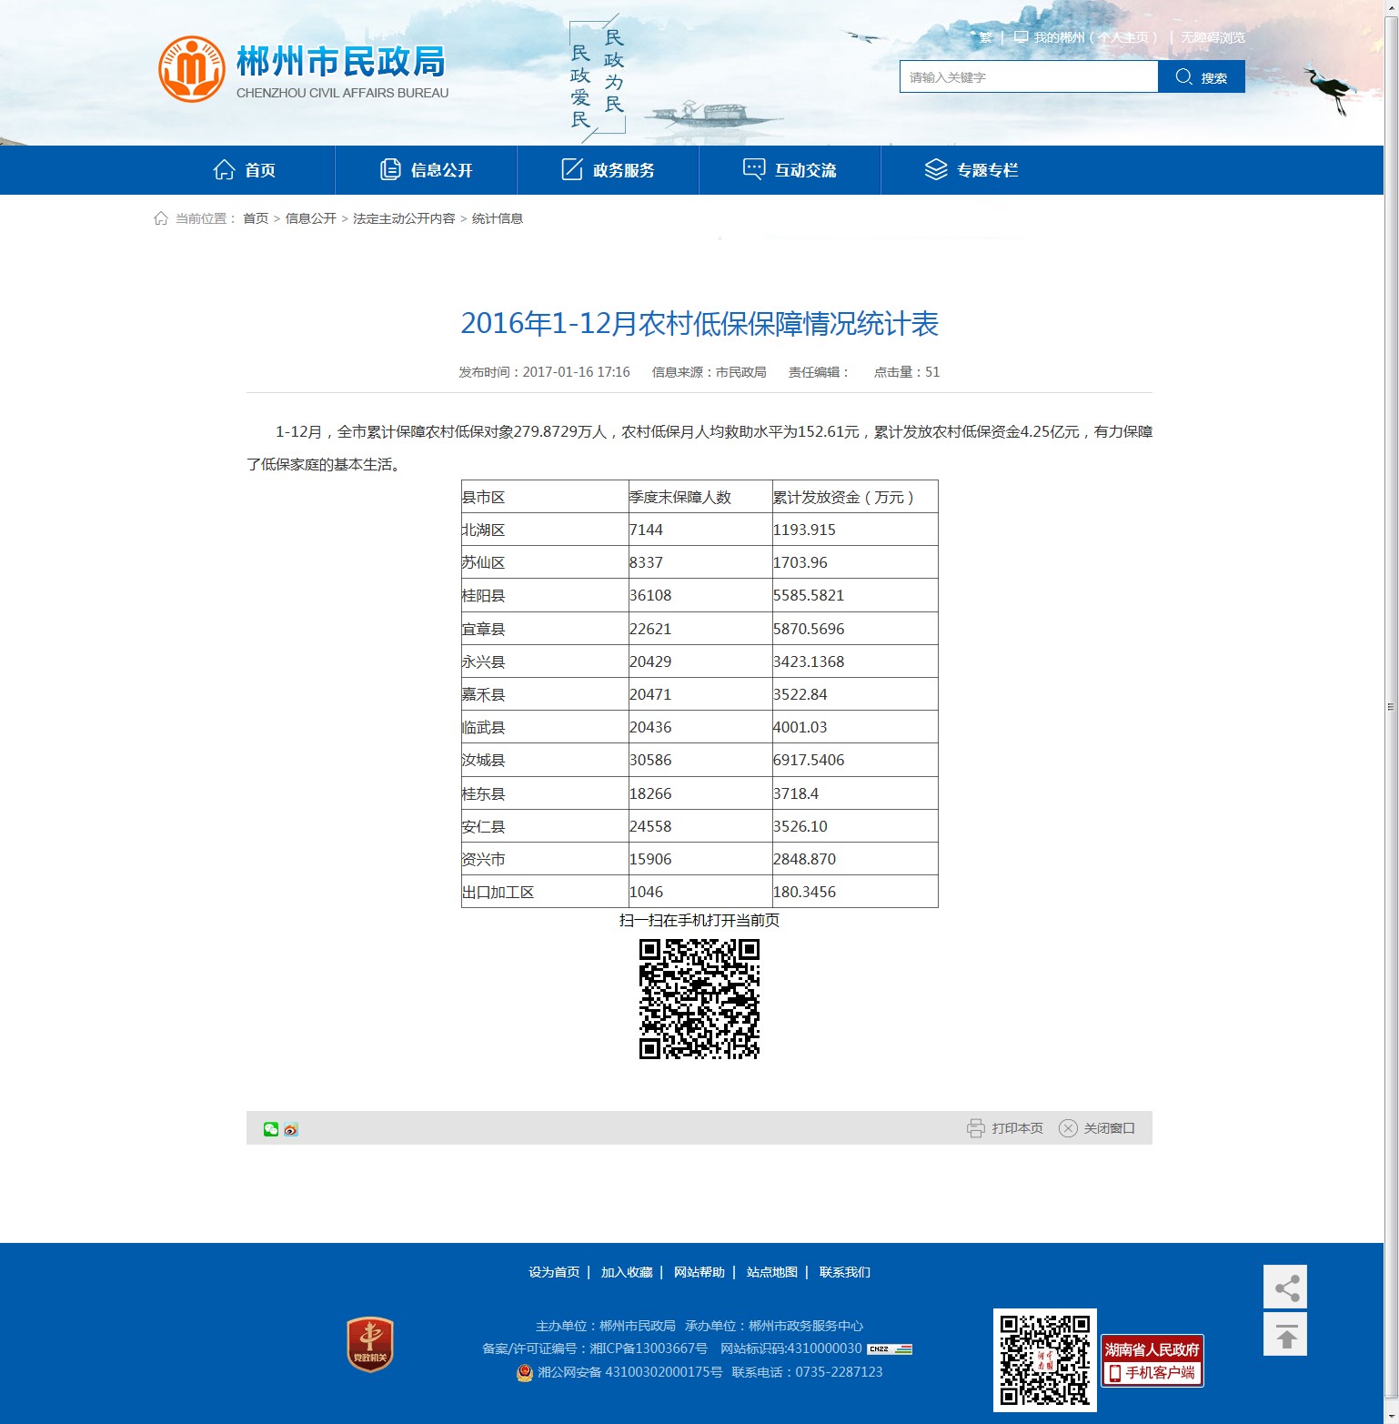
Task: Switch to traditional Chinese via 繁 link
Action: pyautogui.click(x=986, y=37)
